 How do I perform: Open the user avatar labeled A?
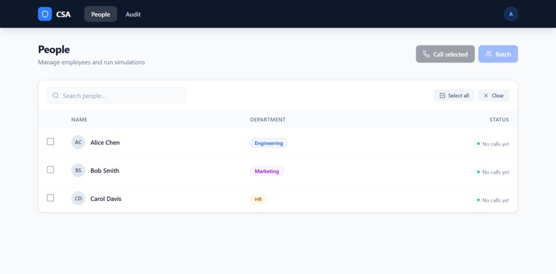point(510,14)
